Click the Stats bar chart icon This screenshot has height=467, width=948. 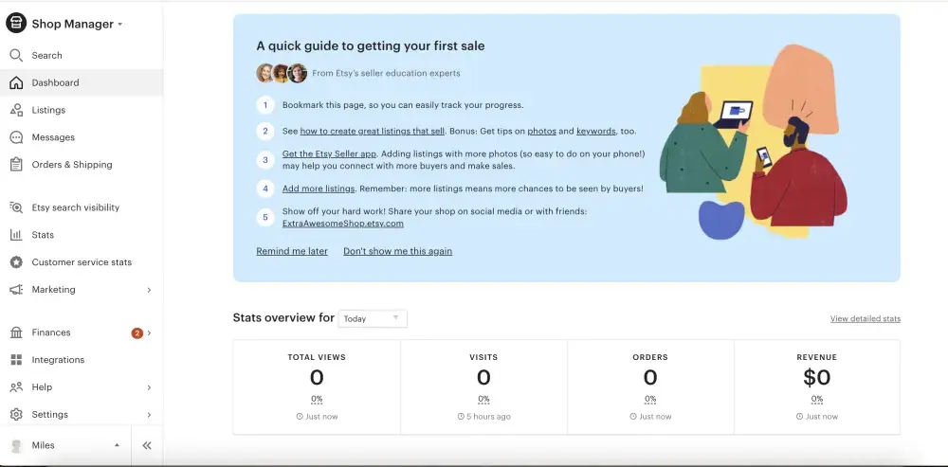point(16,235)
